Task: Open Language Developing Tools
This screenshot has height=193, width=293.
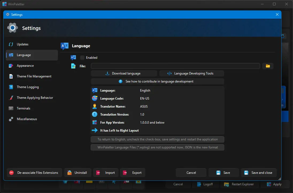Action: pyautogui.click(x=191, y=73)
